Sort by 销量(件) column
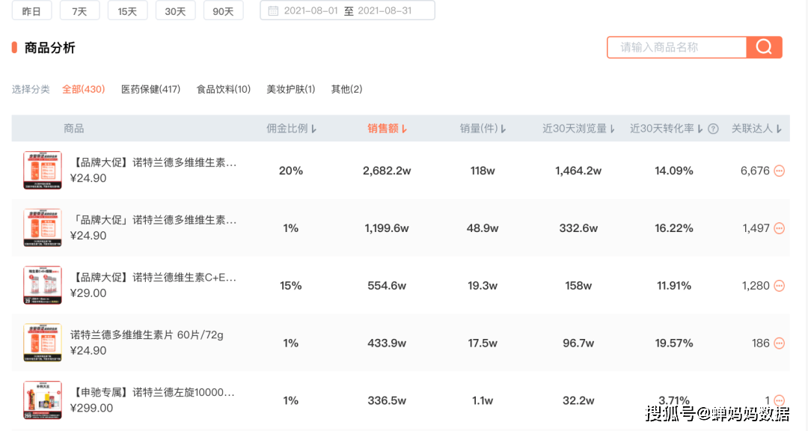Screen dimensions: 808x431 [x=483, y=129]
